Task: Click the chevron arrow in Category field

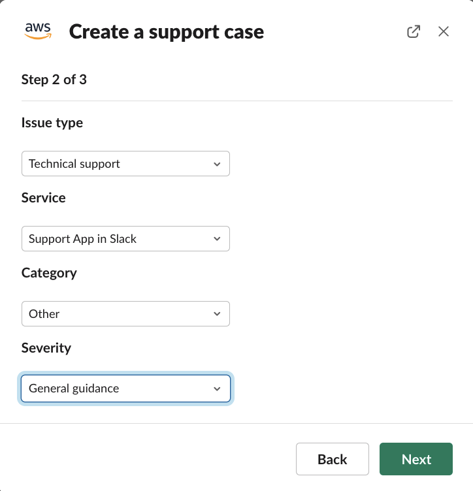Action: click(x=218, y=314)
